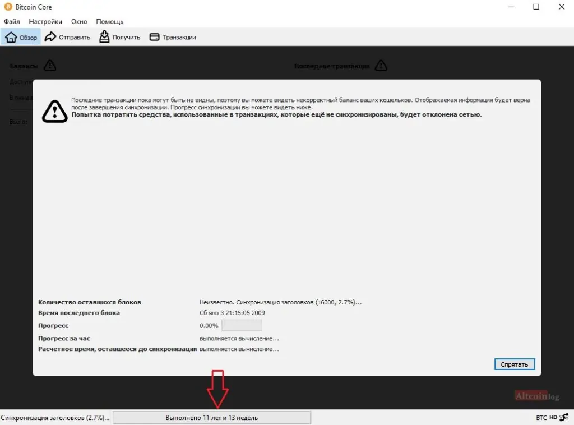The image size is (574, 425).
Task: Maximize the Bitcoin Core window
Action: [x=536, y=7]
